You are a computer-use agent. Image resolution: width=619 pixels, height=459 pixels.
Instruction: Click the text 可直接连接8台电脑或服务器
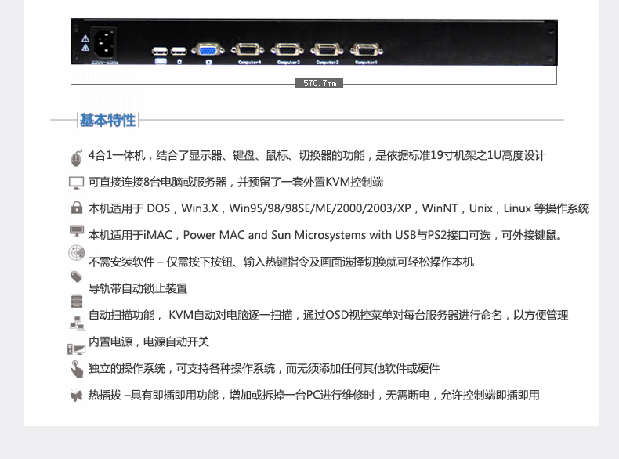(157, 182)
